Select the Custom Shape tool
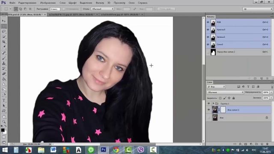Image resolution: width=274 pixels, height=154 pixels. click(4, 111)
